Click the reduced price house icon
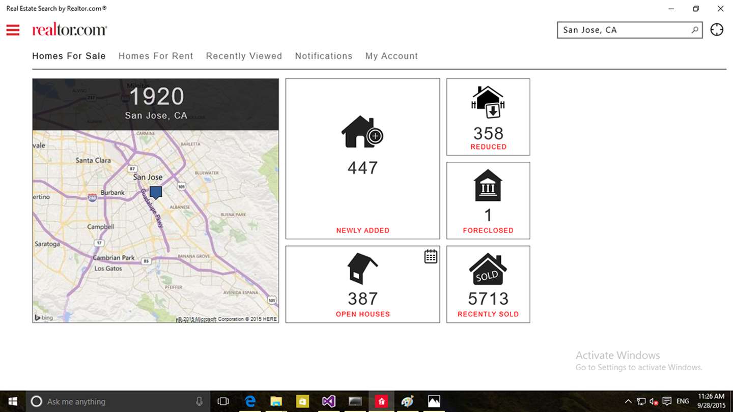This screenshot has height=412, width=733. [488, 102]
